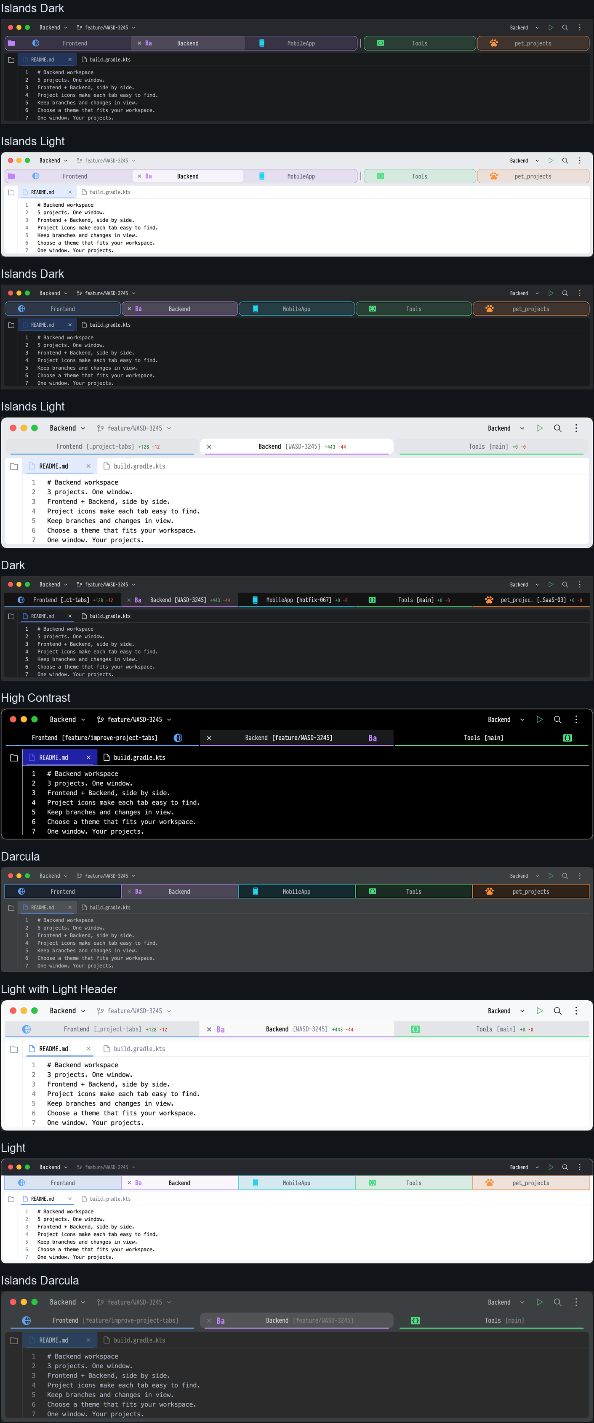Open the kebab menu in Islands Darcula window
The image size is (594, 1423).
pyautogui.click(x=576, y=1302)
